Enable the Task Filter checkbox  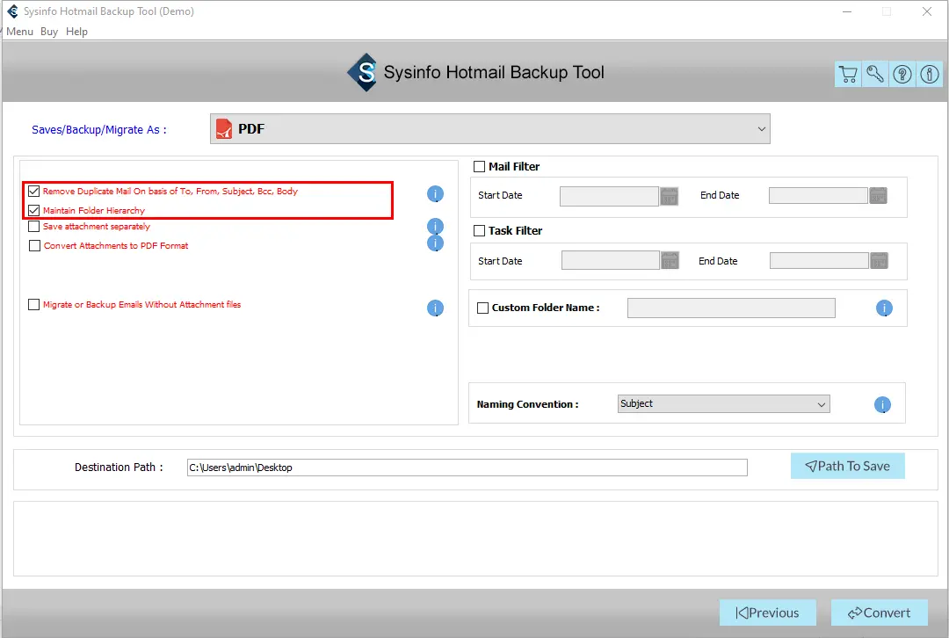point(480,230)
